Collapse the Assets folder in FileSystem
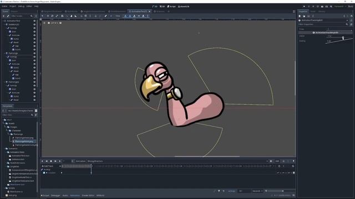Image resolution: width=355 pixels, height=199 pixels. tap(5, 124)
